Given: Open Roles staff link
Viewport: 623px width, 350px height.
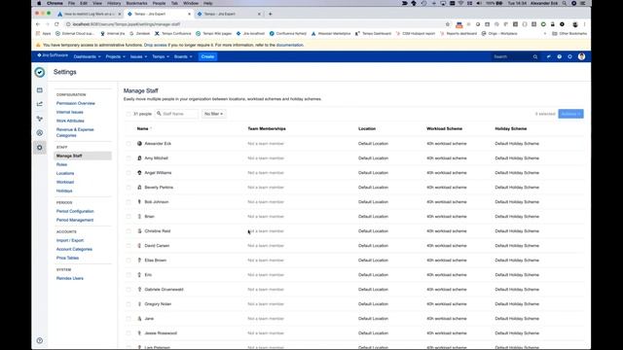Looking at the screenshot, I should (x=61, y=164).
